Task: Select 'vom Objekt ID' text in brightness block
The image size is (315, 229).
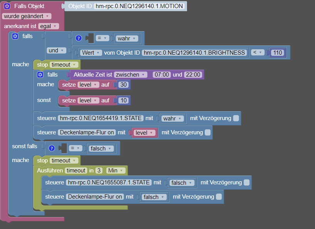Action: 122,53
